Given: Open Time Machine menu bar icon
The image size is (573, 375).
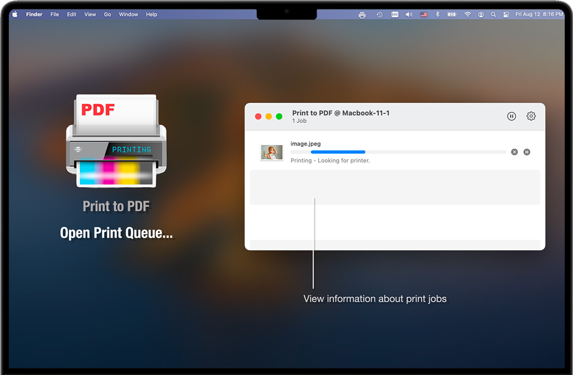Looking at the screenshot, I should pos(380,15).
